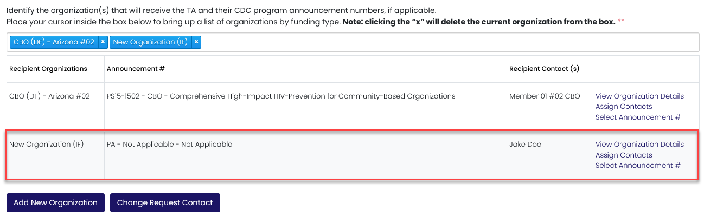
Task: Select the blue CBO (DF) - Arizona #02 tag label
Action: pos(54,42)
